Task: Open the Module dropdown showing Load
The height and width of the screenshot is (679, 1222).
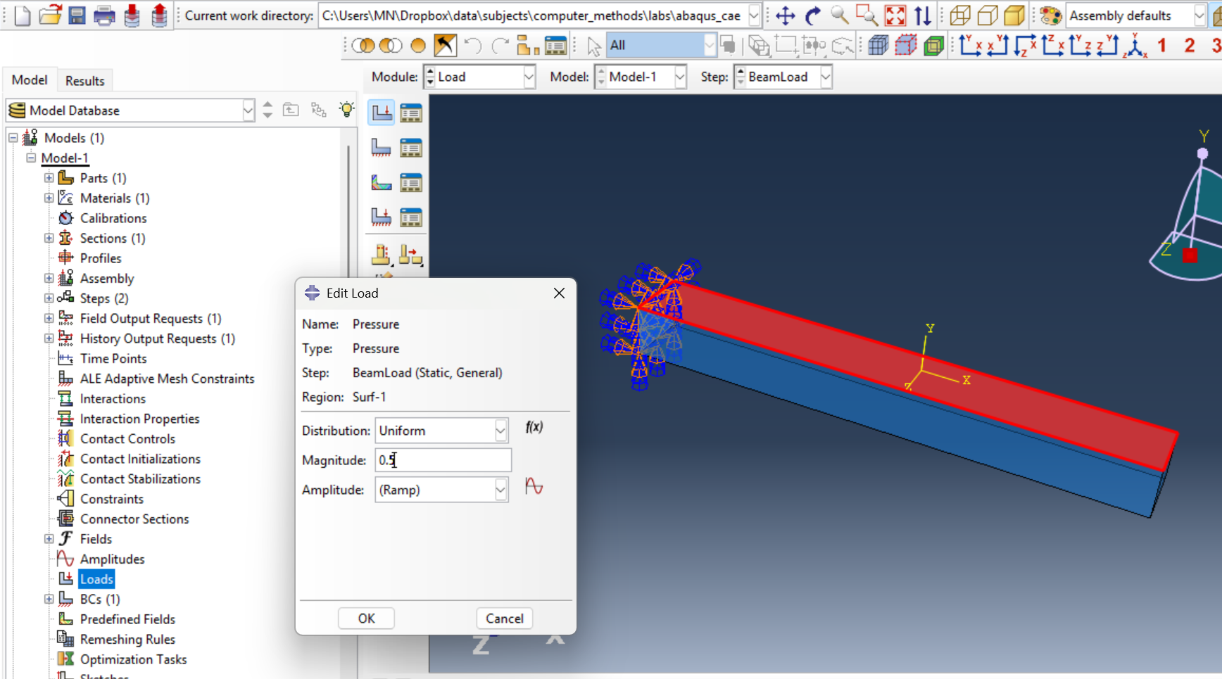Action: 529,77
